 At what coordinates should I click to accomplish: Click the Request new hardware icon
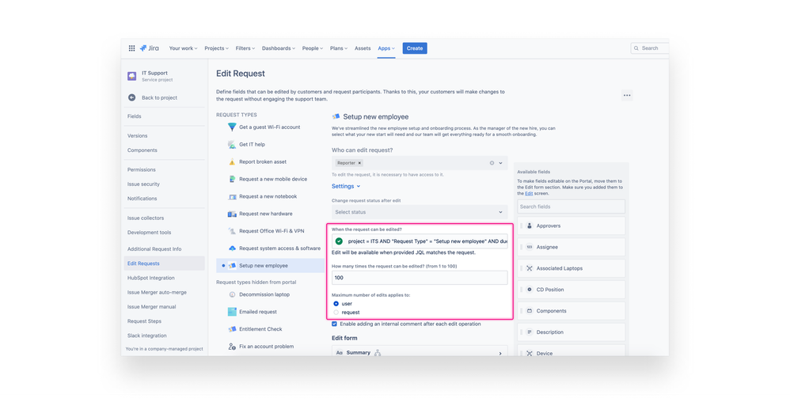[232, 214]
